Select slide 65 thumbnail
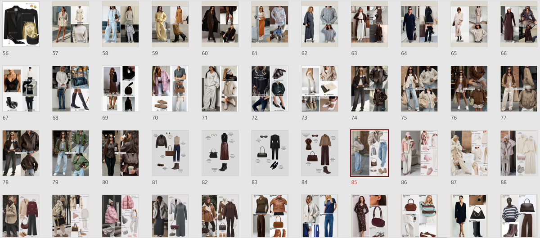Viewport: 540px width, 238px height. click(x=469, y=24)
